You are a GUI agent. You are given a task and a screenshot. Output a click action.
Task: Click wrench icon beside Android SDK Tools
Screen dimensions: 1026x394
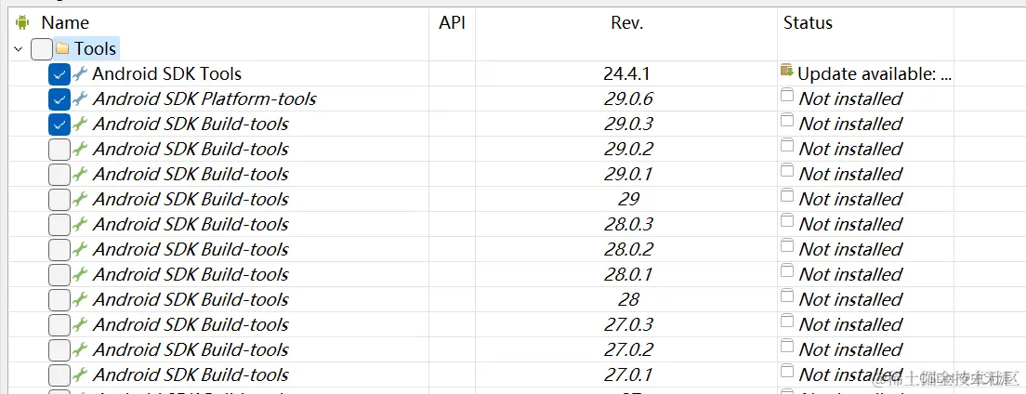tap(80, 74)
